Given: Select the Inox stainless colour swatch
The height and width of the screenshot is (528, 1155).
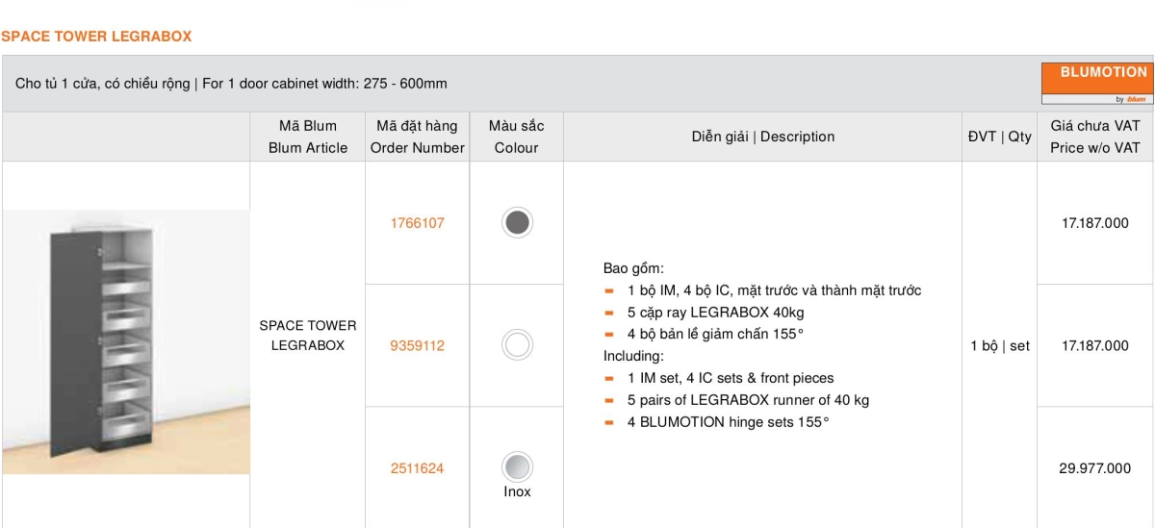Looking at the screenshot, I should pos(517,466).
